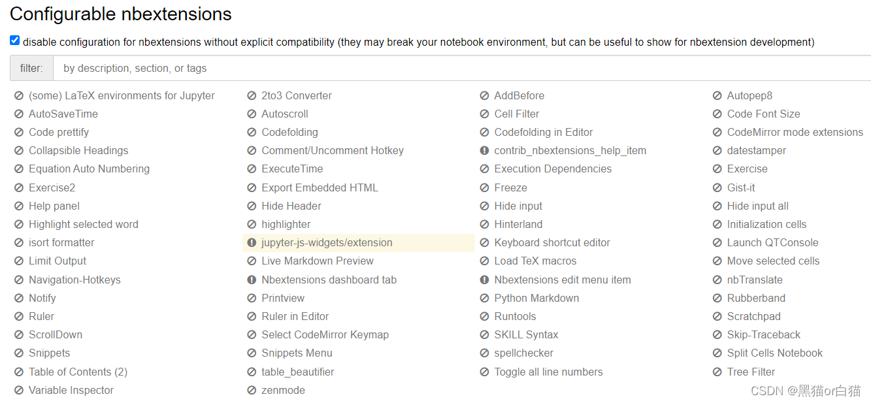Click the disabled icon next to Hinterland

click(x=484, y=225)
